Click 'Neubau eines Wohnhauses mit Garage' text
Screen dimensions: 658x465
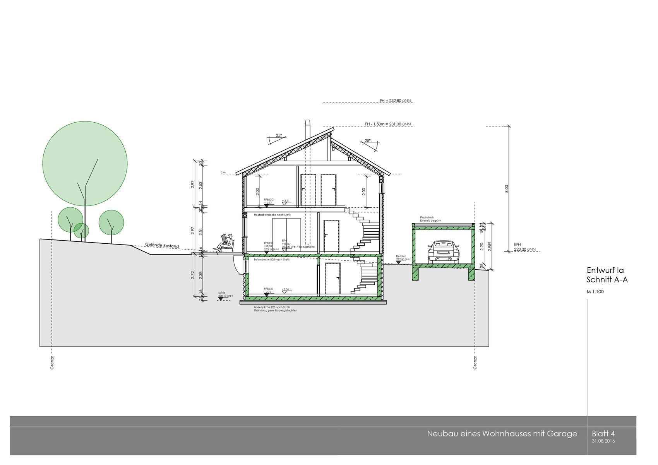coord(502,434)
